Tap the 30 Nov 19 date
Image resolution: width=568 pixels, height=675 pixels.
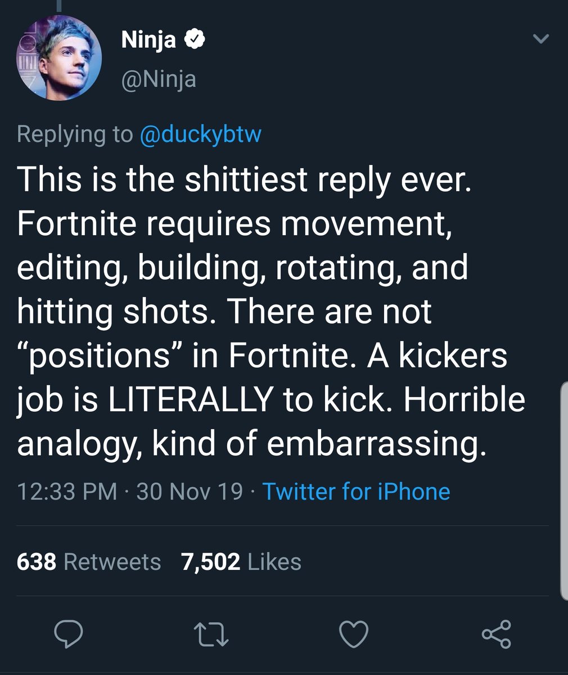pos(189,491)
